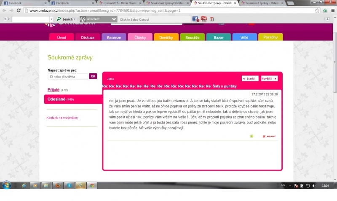Click the Firefox icon in the taskbar
This screenshot has height=201, width=337.
coord(58,185)
